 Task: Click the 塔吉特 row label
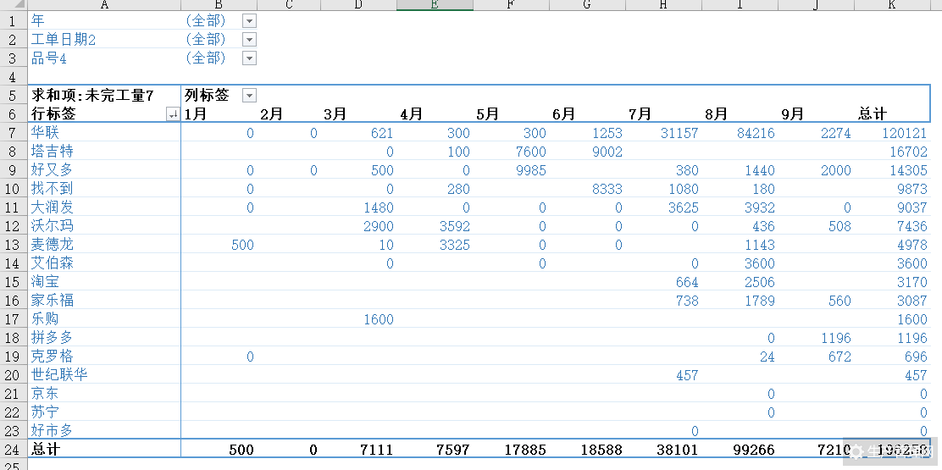pyautogui.click(x=53, y=152)
